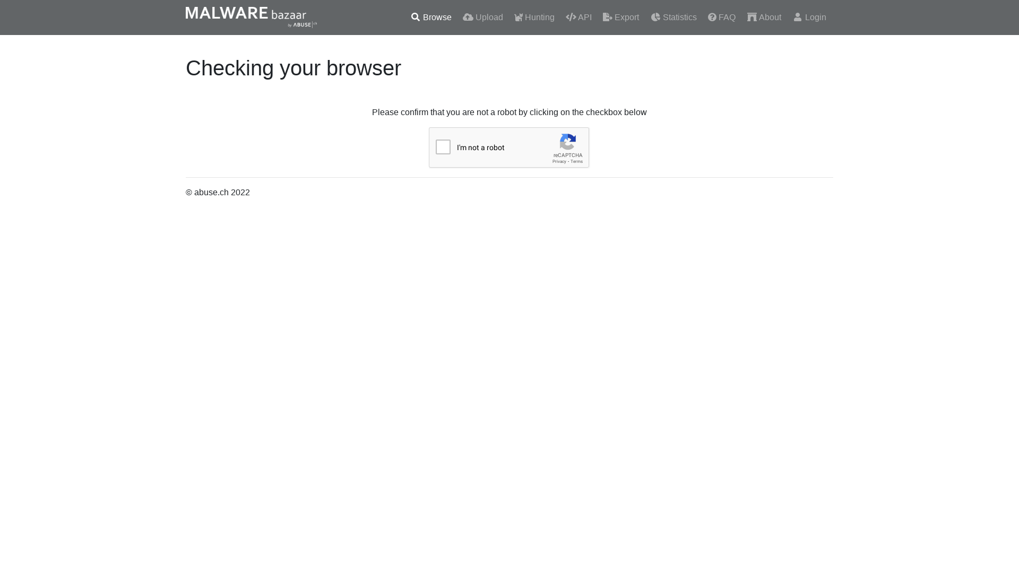Click the reCAPTCHA logo
Image resolution: width=1019 pixels, height=573 pixels.
568,143
